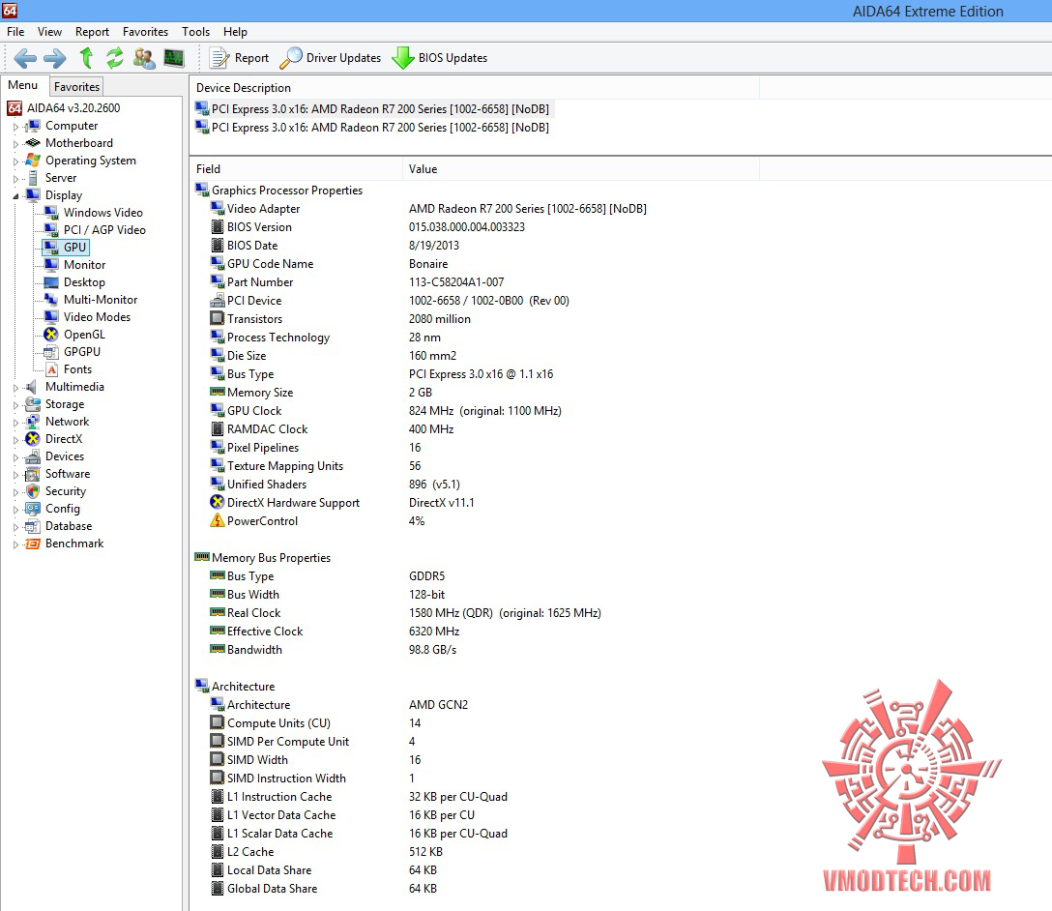This screenshot has height=911, width=1052.
Task: Switch to the Favorites tab
Action: click(76, 86)
